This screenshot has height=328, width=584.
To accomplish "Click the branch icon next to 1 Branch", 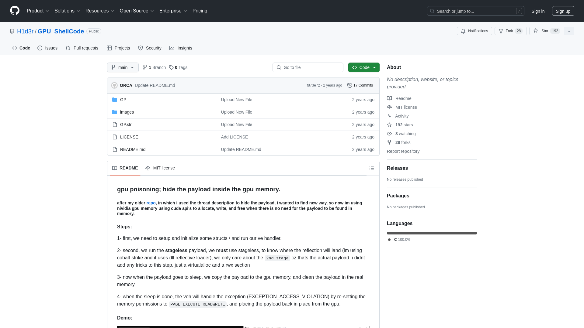I will (x=145, y=67).
